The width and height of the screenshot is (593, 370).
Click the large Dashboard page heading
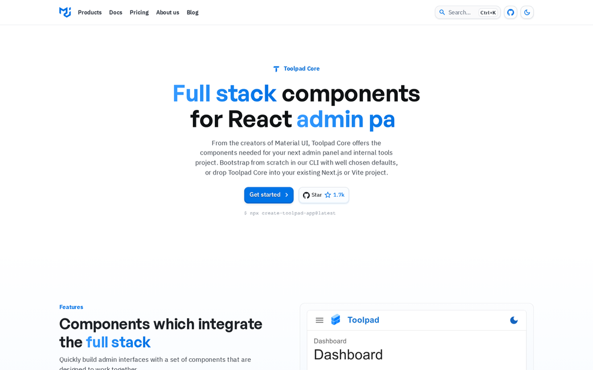(x=348, y=355)
